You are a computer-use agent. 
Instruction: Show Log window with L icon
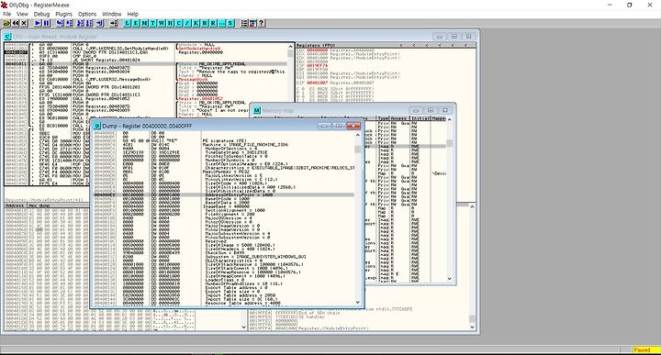pos(127,23)
